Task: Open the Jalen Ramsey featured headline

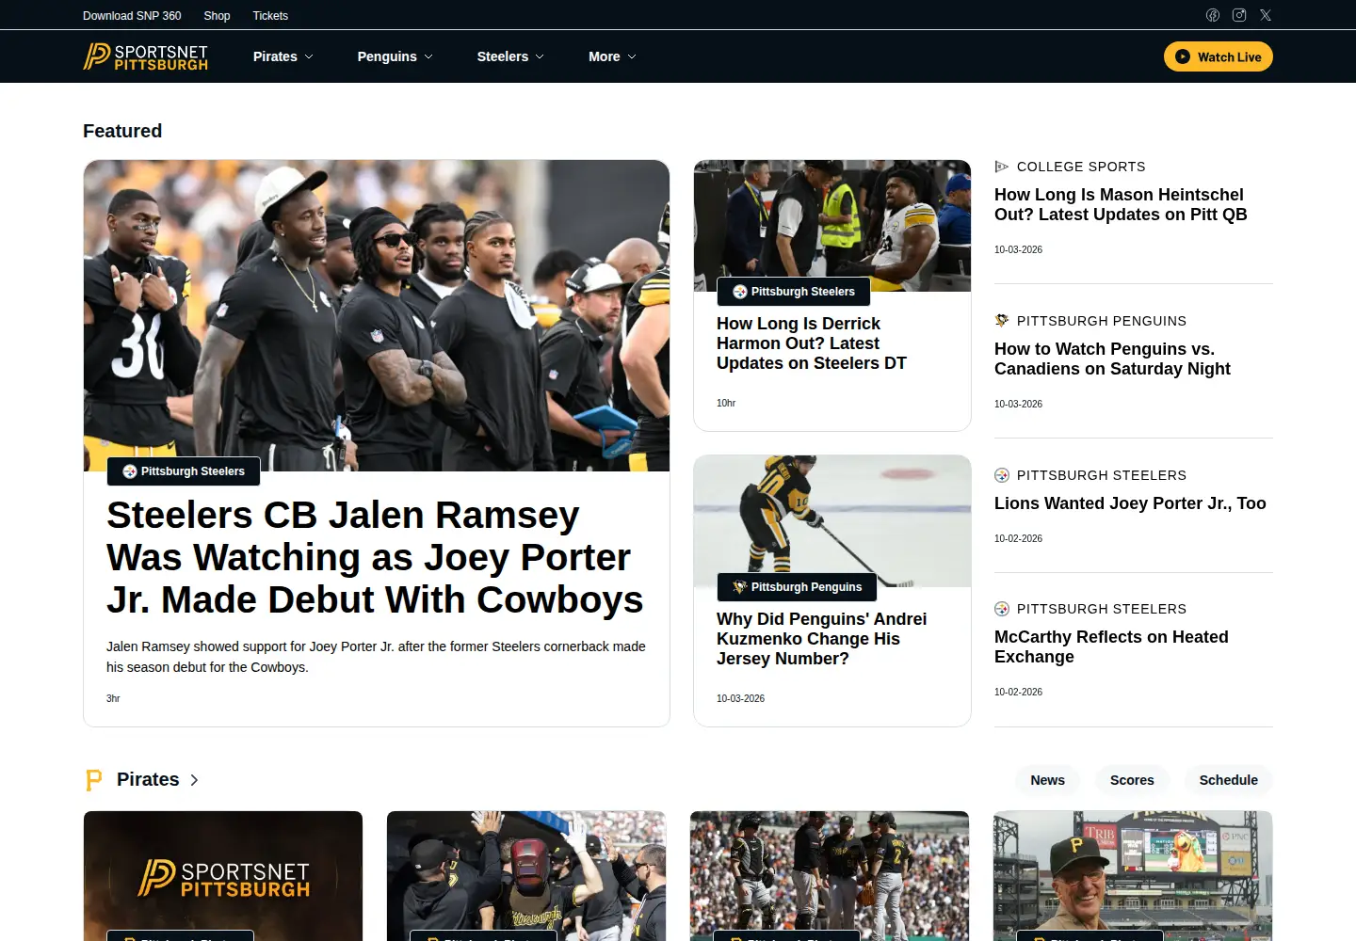Action: pos(375,557)
